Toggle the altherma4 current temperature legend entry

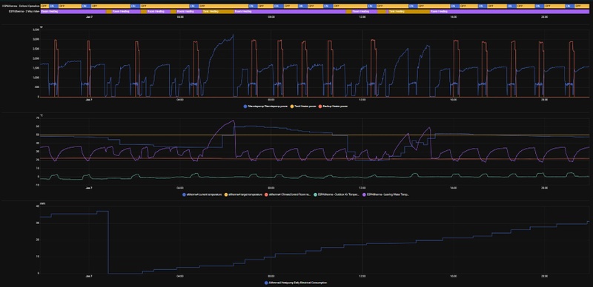(x=202, y=195)
